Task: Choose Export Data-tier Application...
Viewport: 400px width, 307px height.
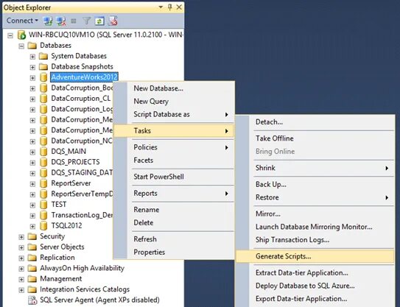Action: (315, 299)
